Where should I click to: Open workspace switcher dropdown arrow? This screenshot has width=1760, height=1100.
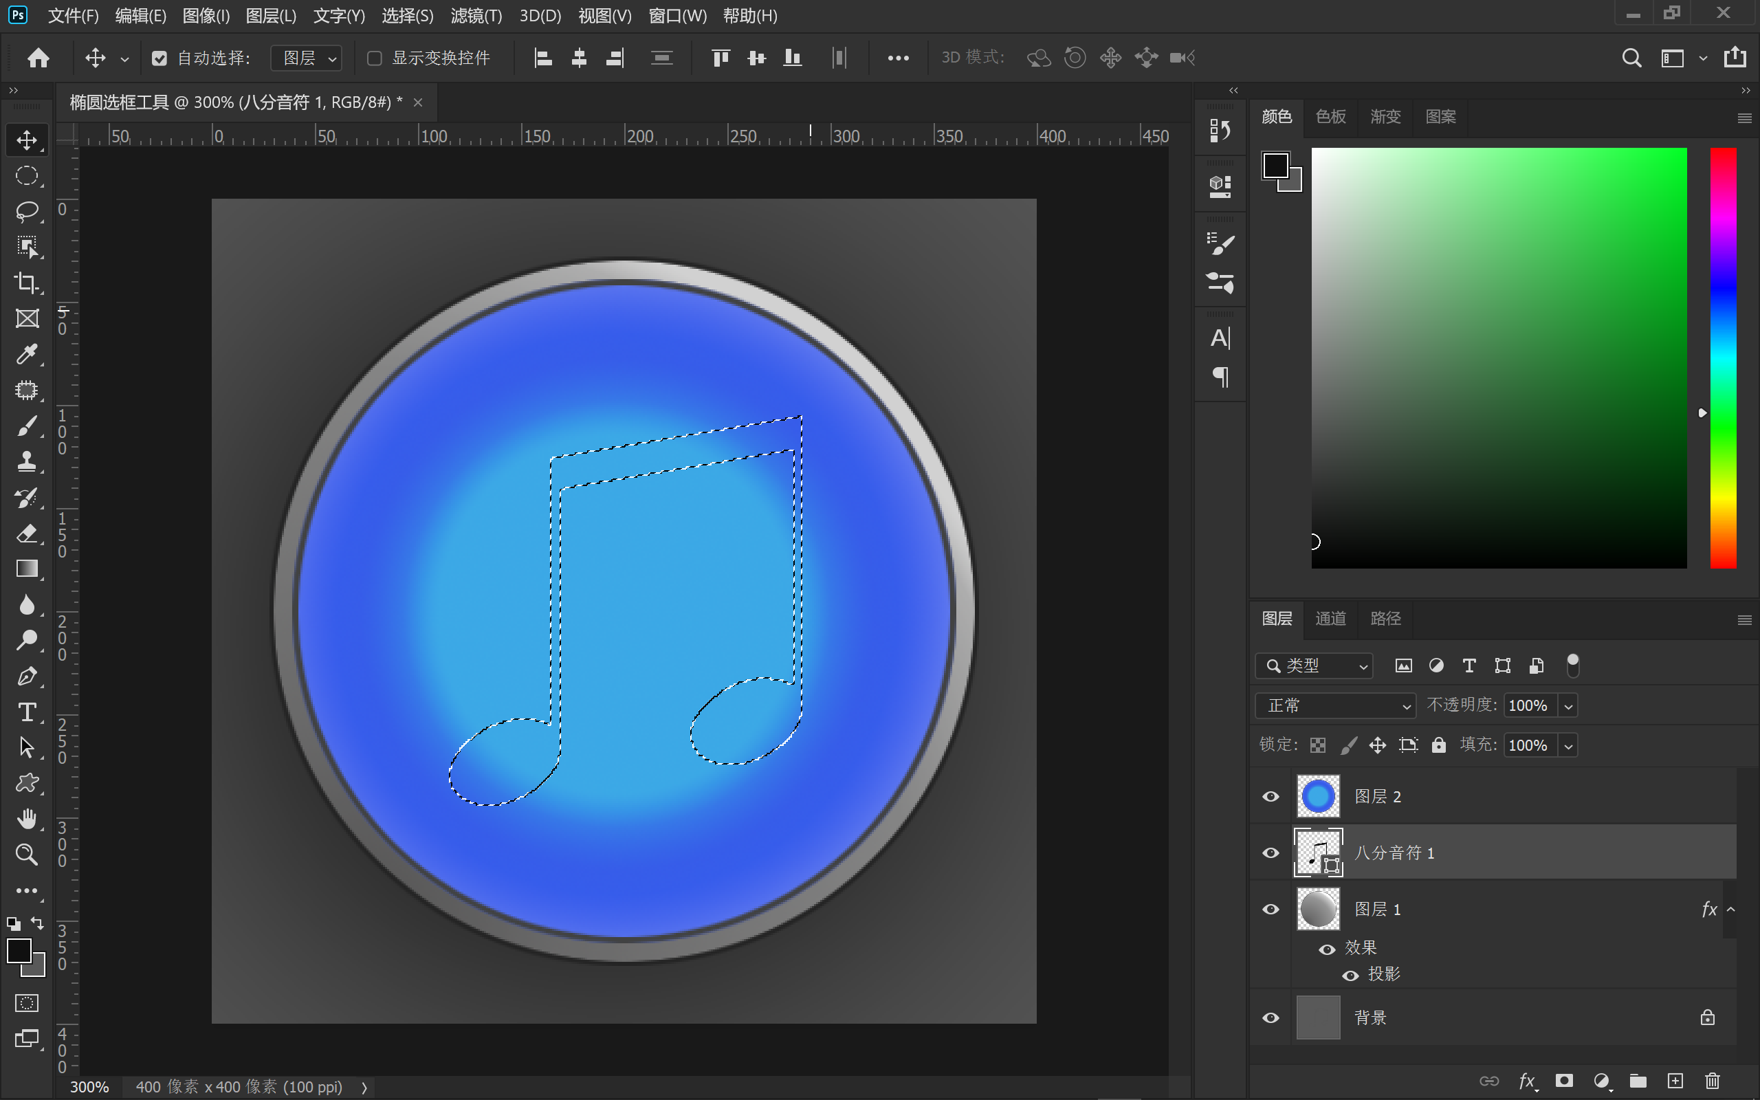pos(1702,58)
